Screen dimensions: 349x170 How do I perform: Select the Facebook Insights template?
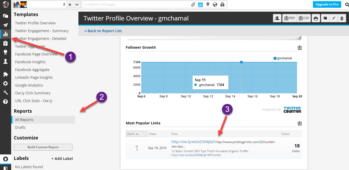pos(30,62)
